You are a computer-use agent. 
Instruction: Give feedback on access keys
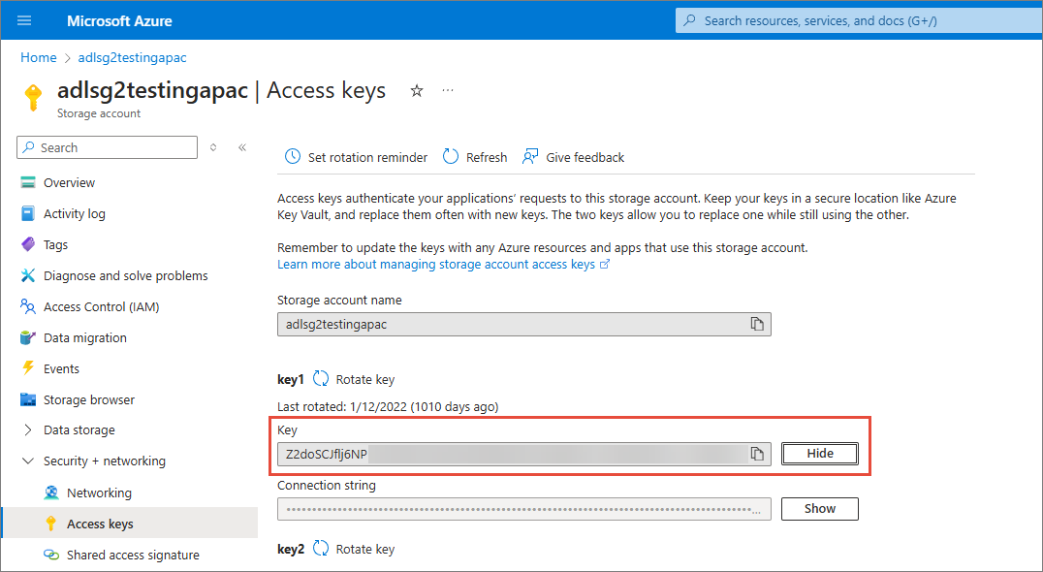click(x=573, y=156)
